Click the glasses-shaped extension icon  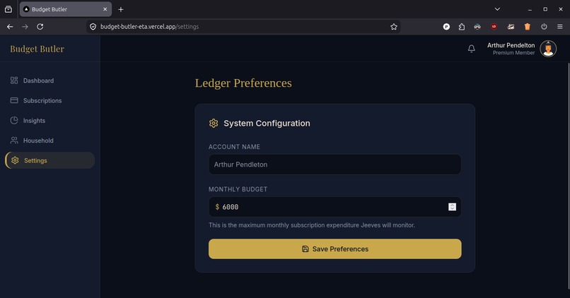click(477, 27)
